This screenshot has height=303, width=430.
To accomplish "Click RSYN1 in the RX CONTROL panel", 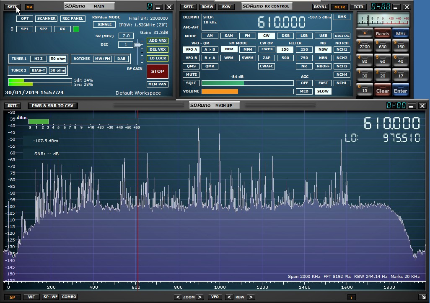I will [x=320, y=7].
